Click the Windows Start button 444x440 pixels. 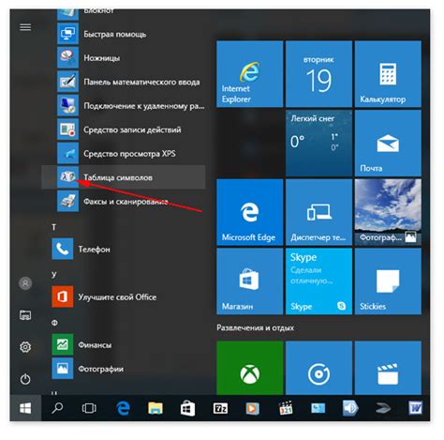point(25,408)
